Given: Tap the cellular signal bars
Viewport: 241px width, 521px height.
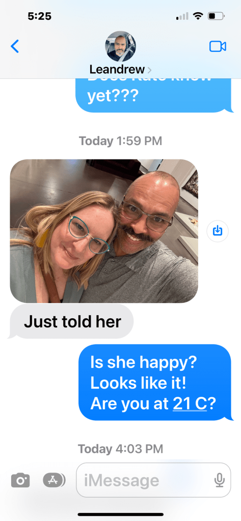Looking at the screenshot, I should point(182,16).
